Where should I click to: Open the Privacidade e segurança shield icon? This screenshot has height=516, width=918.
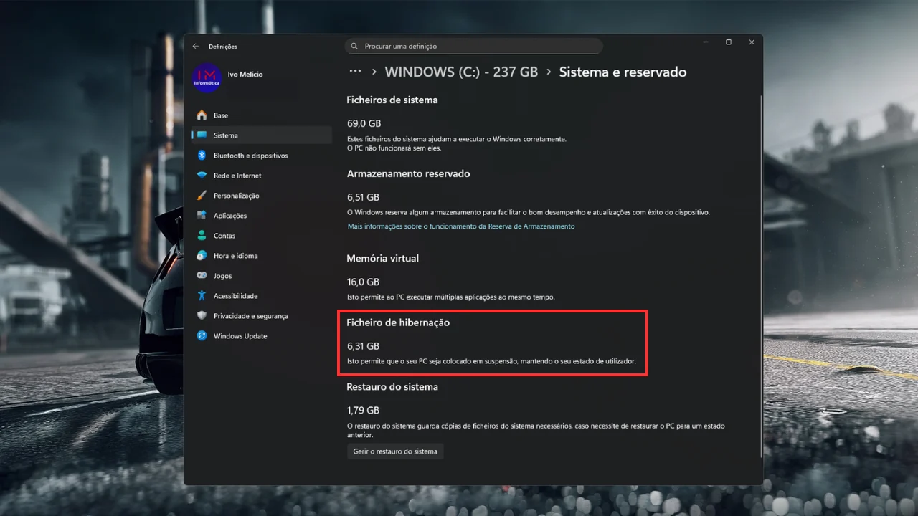coord(202,316)
